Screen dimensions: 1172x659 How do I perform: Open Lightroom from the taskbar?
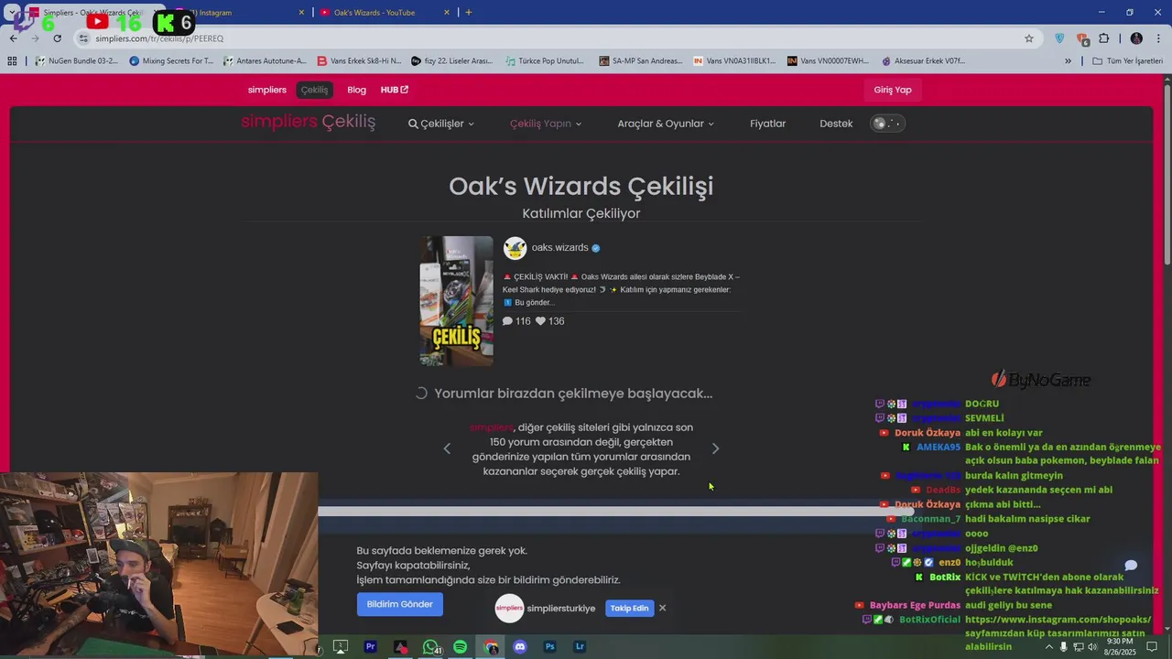(x=580, y=646)
